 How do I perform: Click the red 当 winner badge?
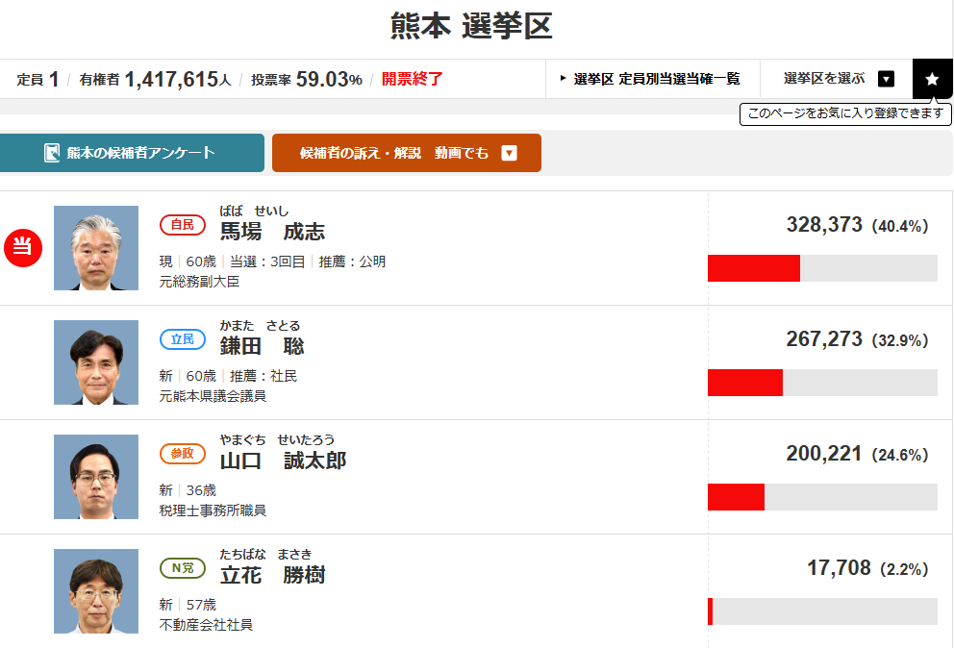21,247
